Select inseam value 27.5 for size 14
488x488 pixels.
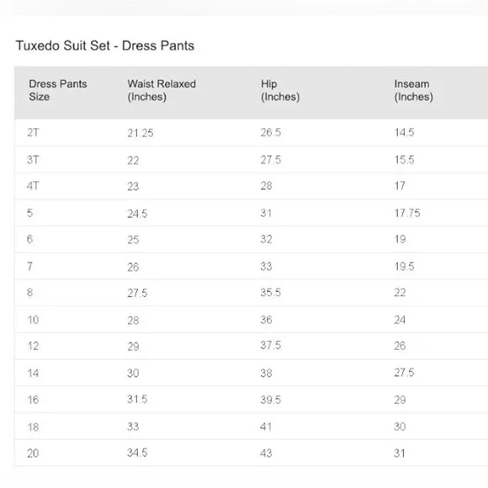[404, 373]
